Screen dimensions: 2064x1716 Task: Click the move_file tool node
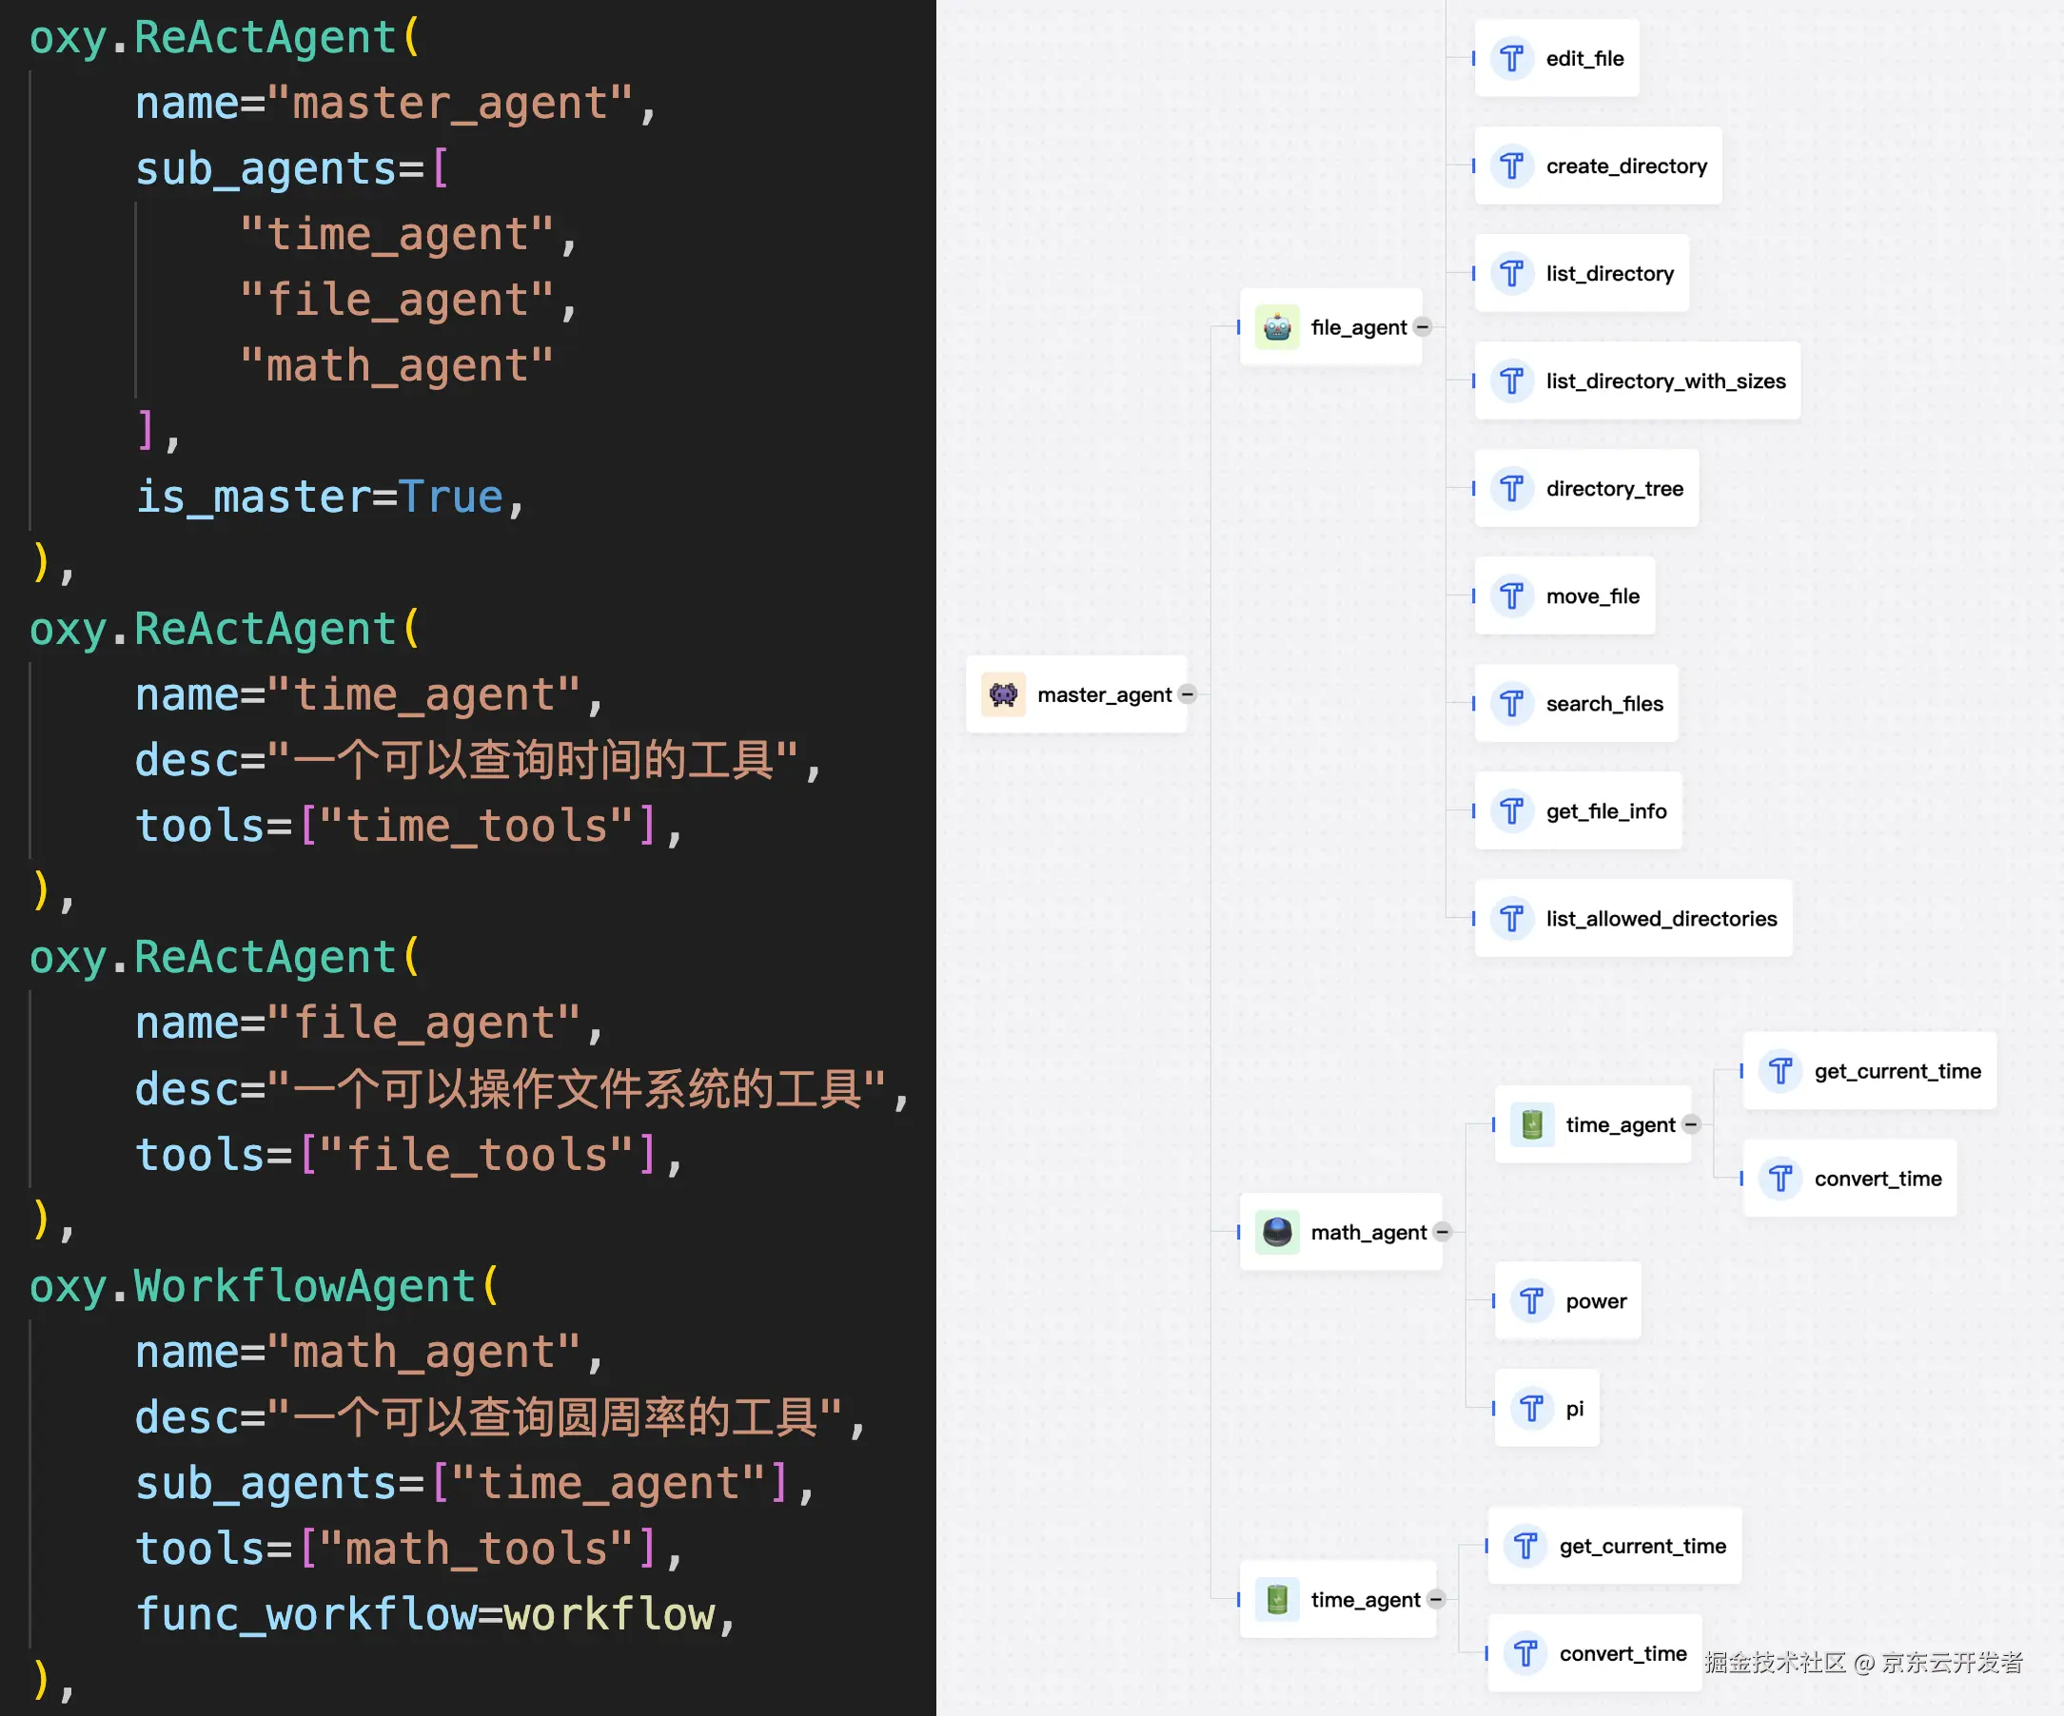coord(1592,596)
